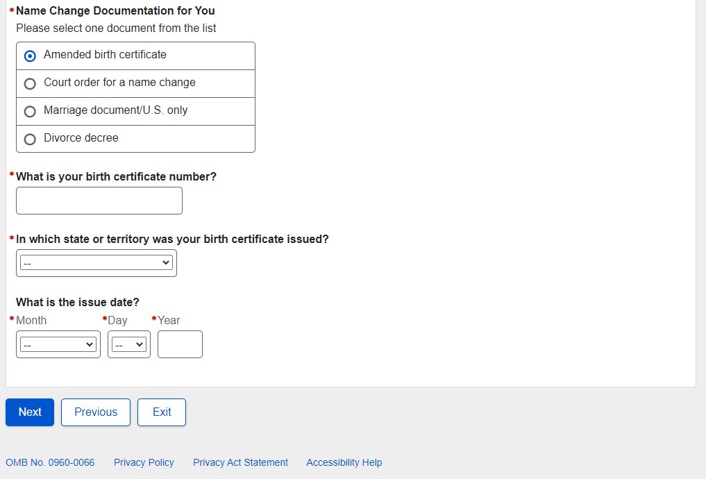Go back with the Previous button
This screenshot has height=479, width=706.
[x=96, y=412]
